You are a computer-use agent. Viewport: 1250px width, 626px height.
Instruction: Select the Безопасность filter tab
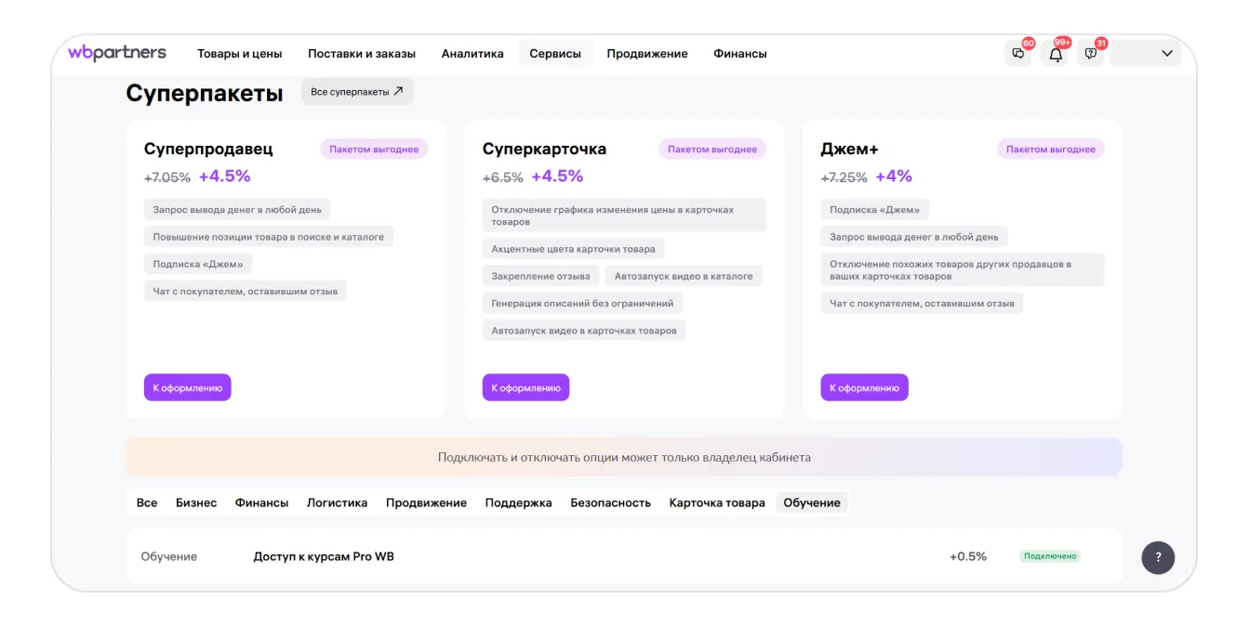(610, 502)
